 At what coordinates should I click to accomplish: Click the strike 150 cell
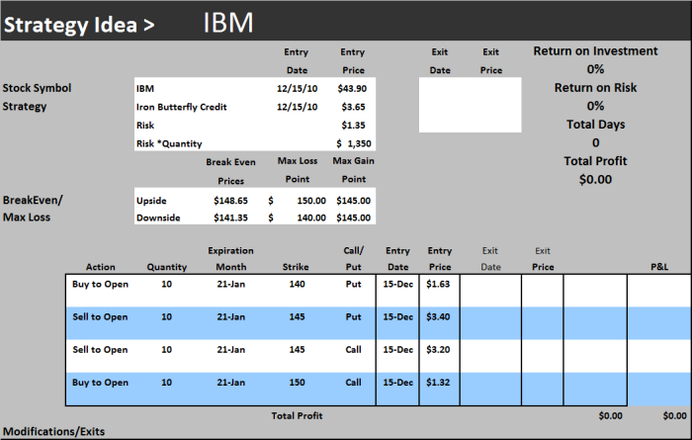tap(297, 383)
